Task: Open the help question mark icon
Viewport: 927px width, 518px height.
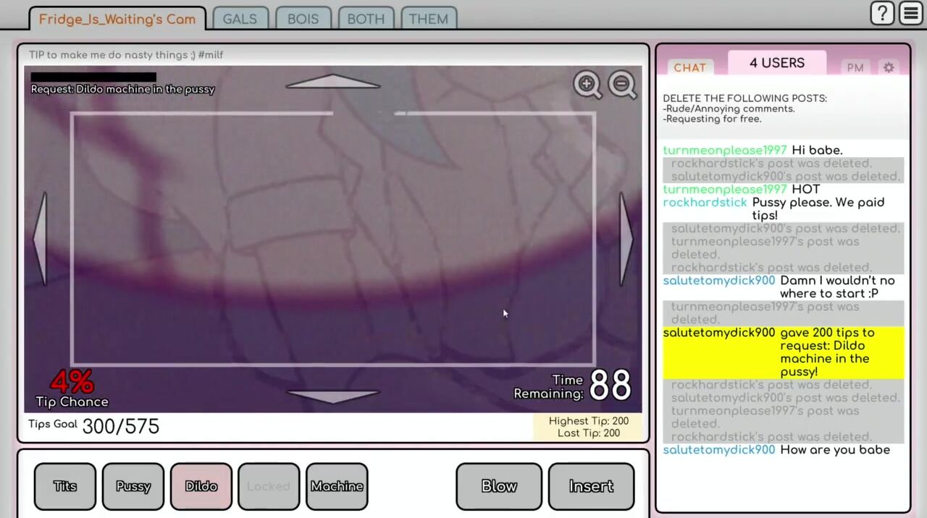Action: tap(882, 14)
